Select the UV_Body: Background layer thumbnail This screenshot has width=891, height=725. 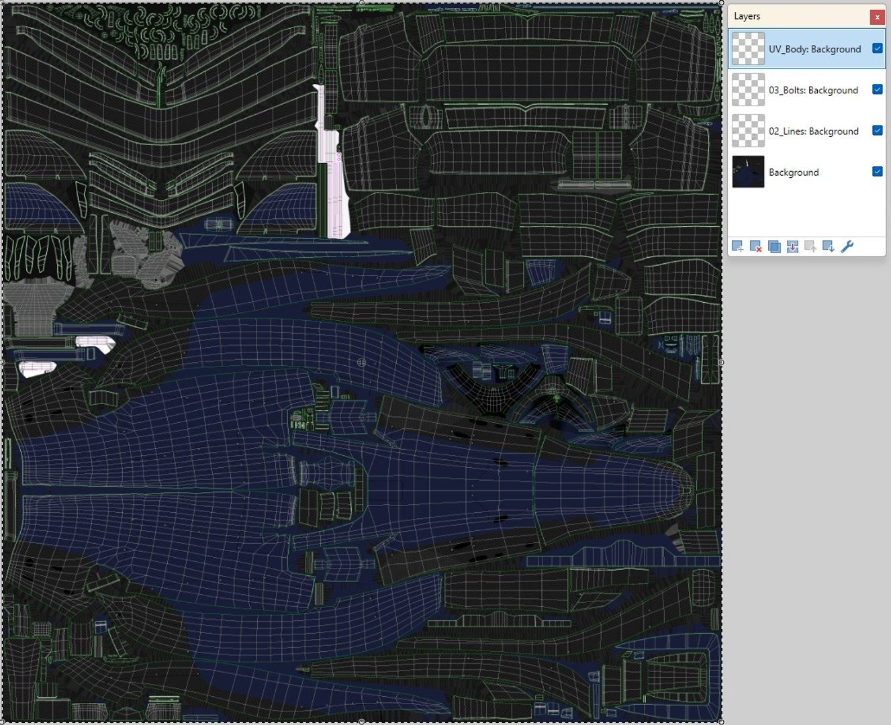pos(748,49)
